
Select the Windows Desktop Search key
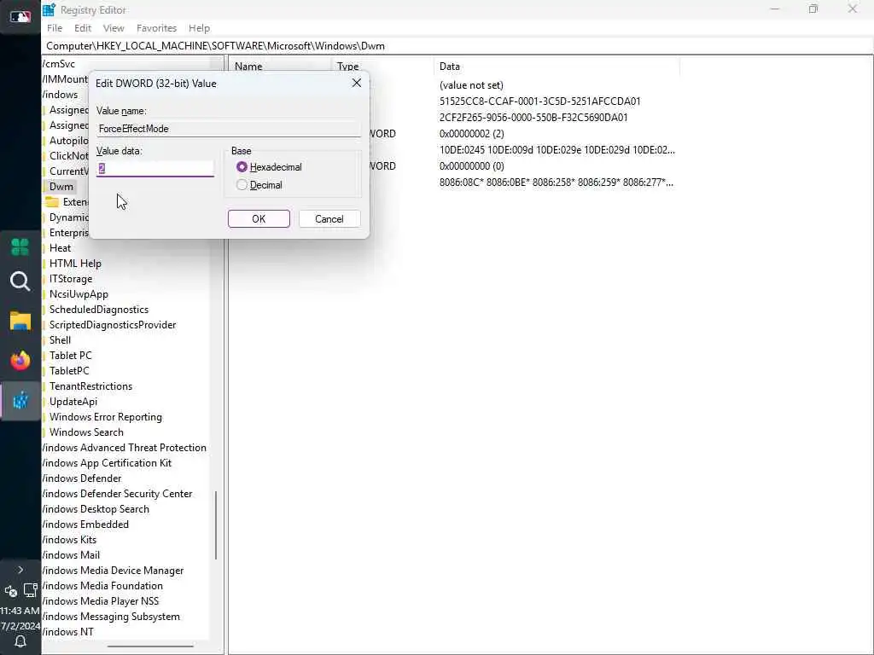point(96,509)
